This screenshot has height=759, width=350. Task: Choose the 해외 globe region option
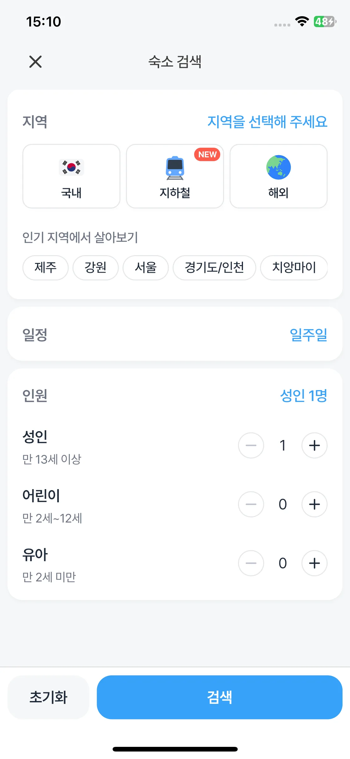pyautogui.click(x=278, y=176)
